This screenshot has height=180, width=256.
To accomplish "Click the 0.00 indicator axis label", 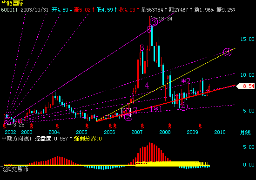I will click(x=249, y=165).
